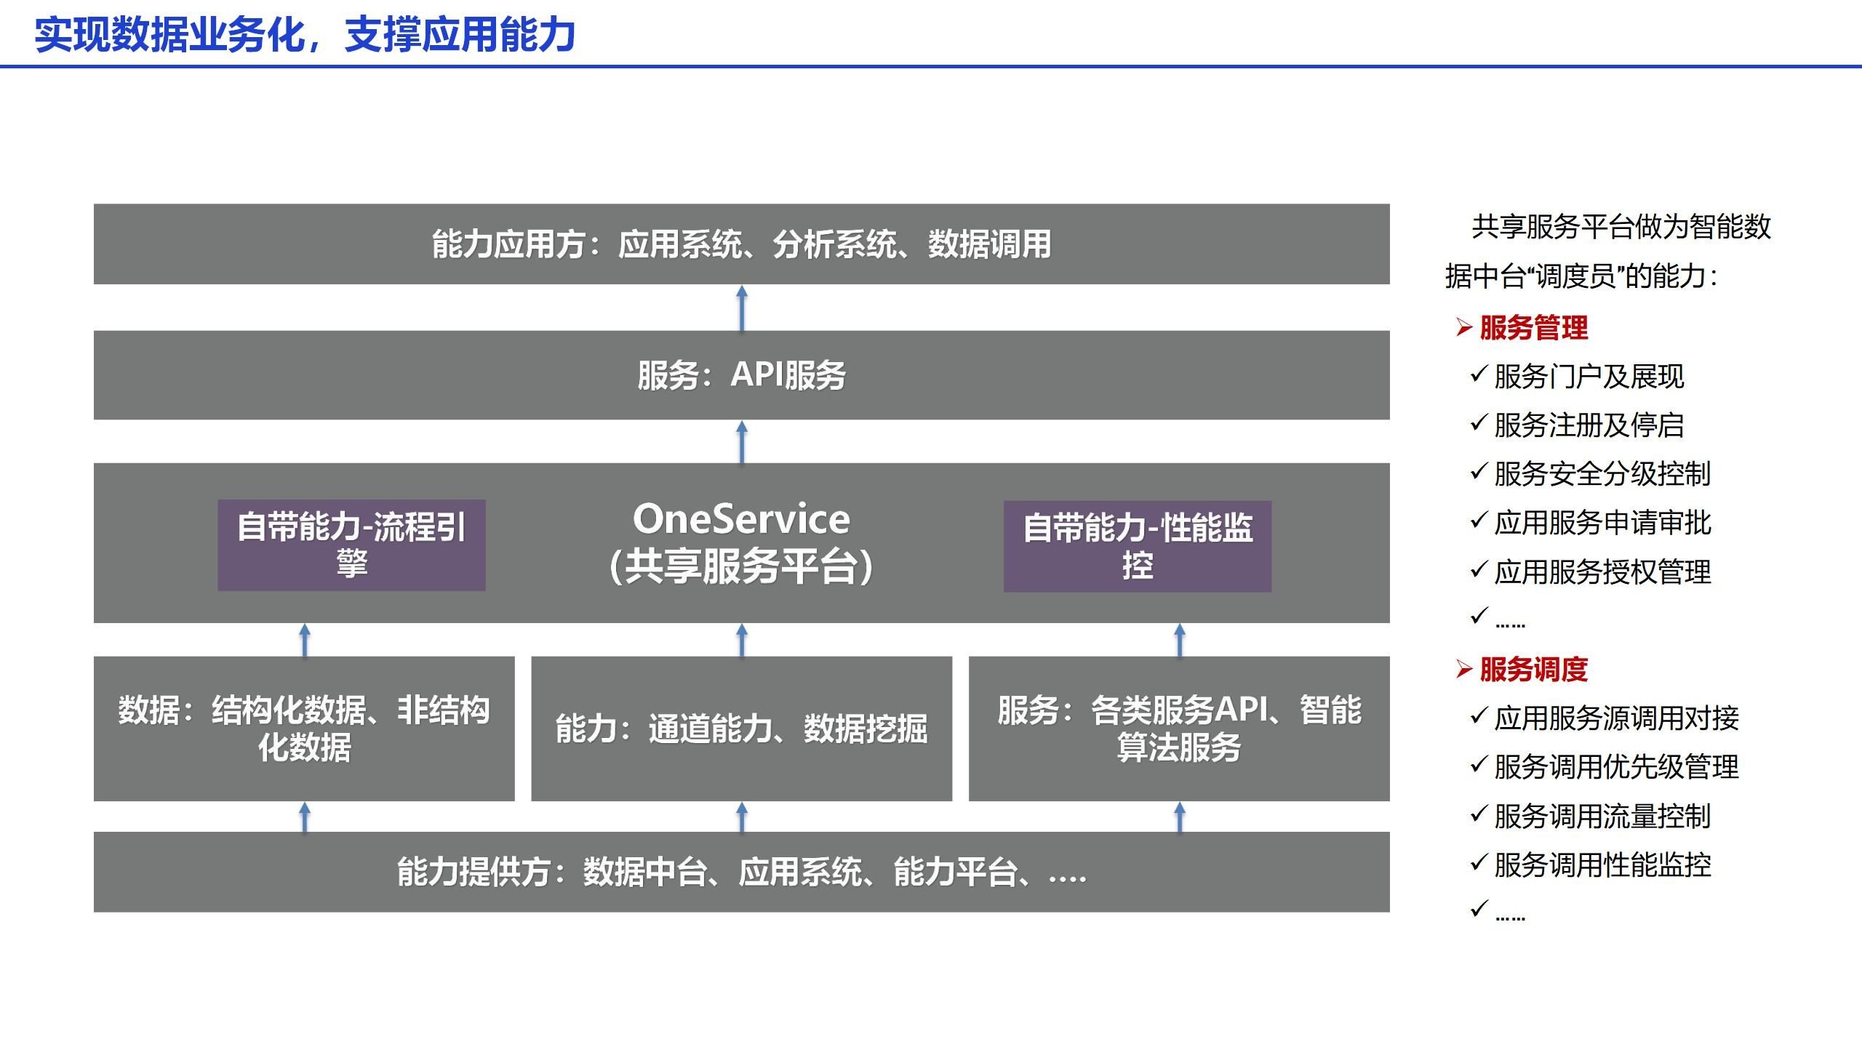The width and height of the screenshot is (1862, 1047).
Task: Click the 服务：API服务 bar
Action: coord(741,375)
